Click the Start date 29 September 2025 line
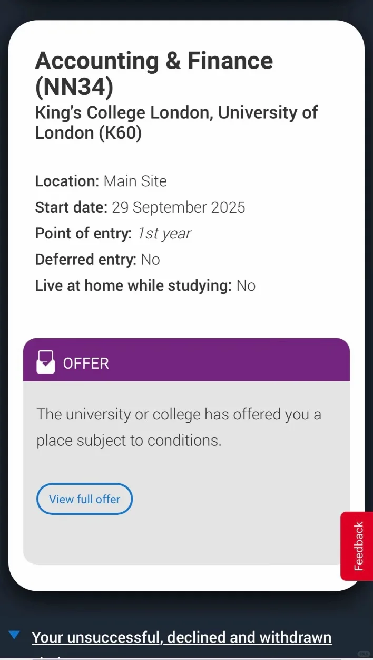This screenshot has width=373, height=660. point(140,207)
